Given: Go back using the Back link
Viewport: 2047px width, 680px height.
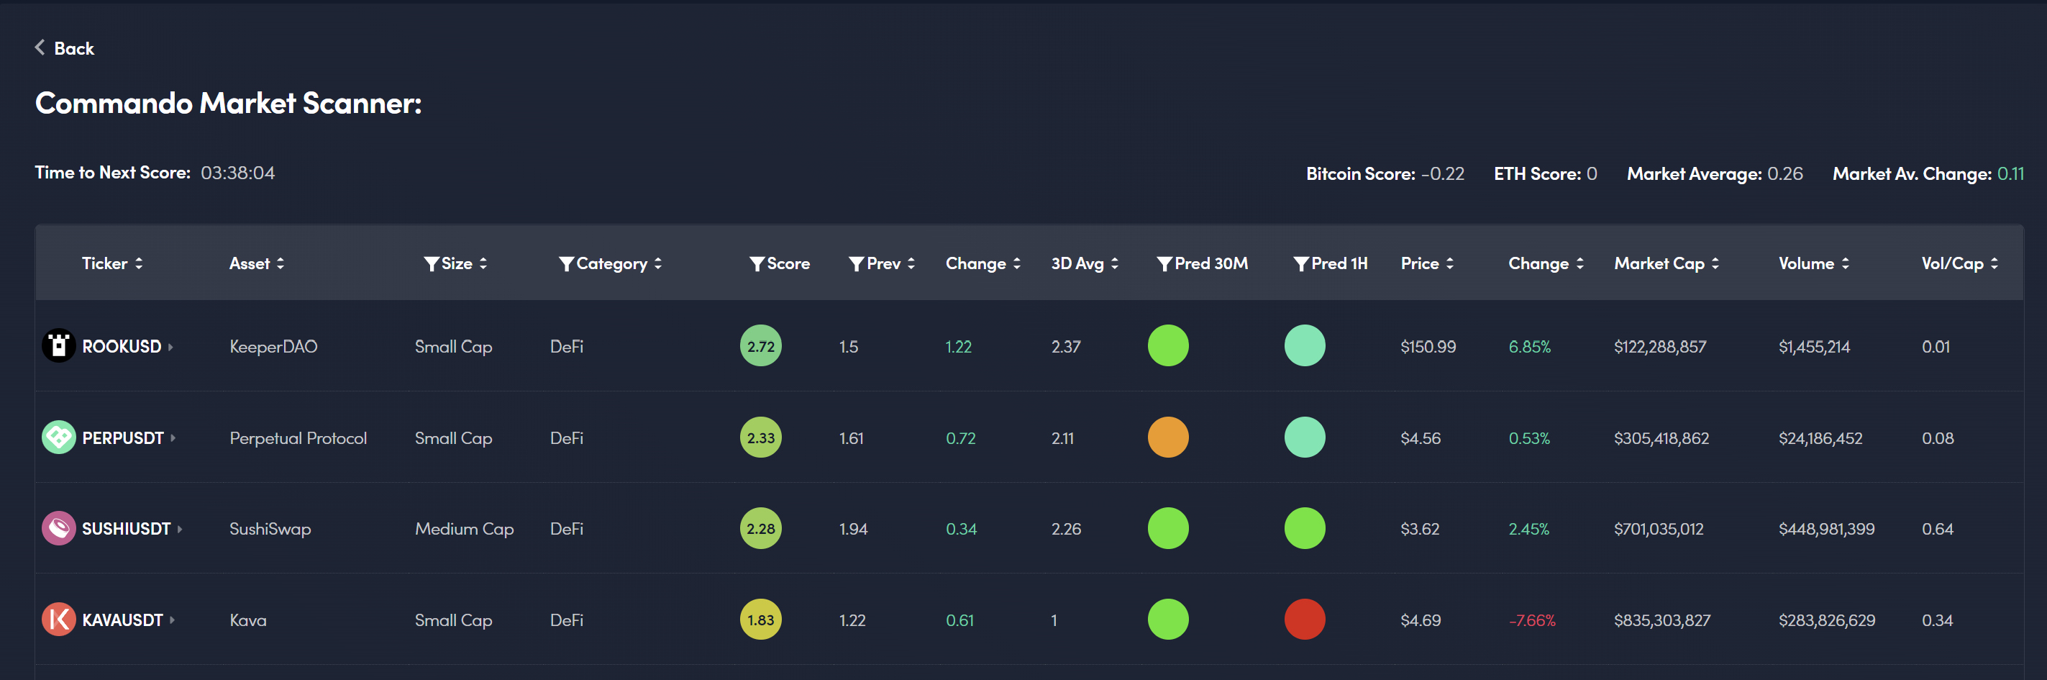Looking at the screenshot, I should pyautogui.click(x=64, y=48).
